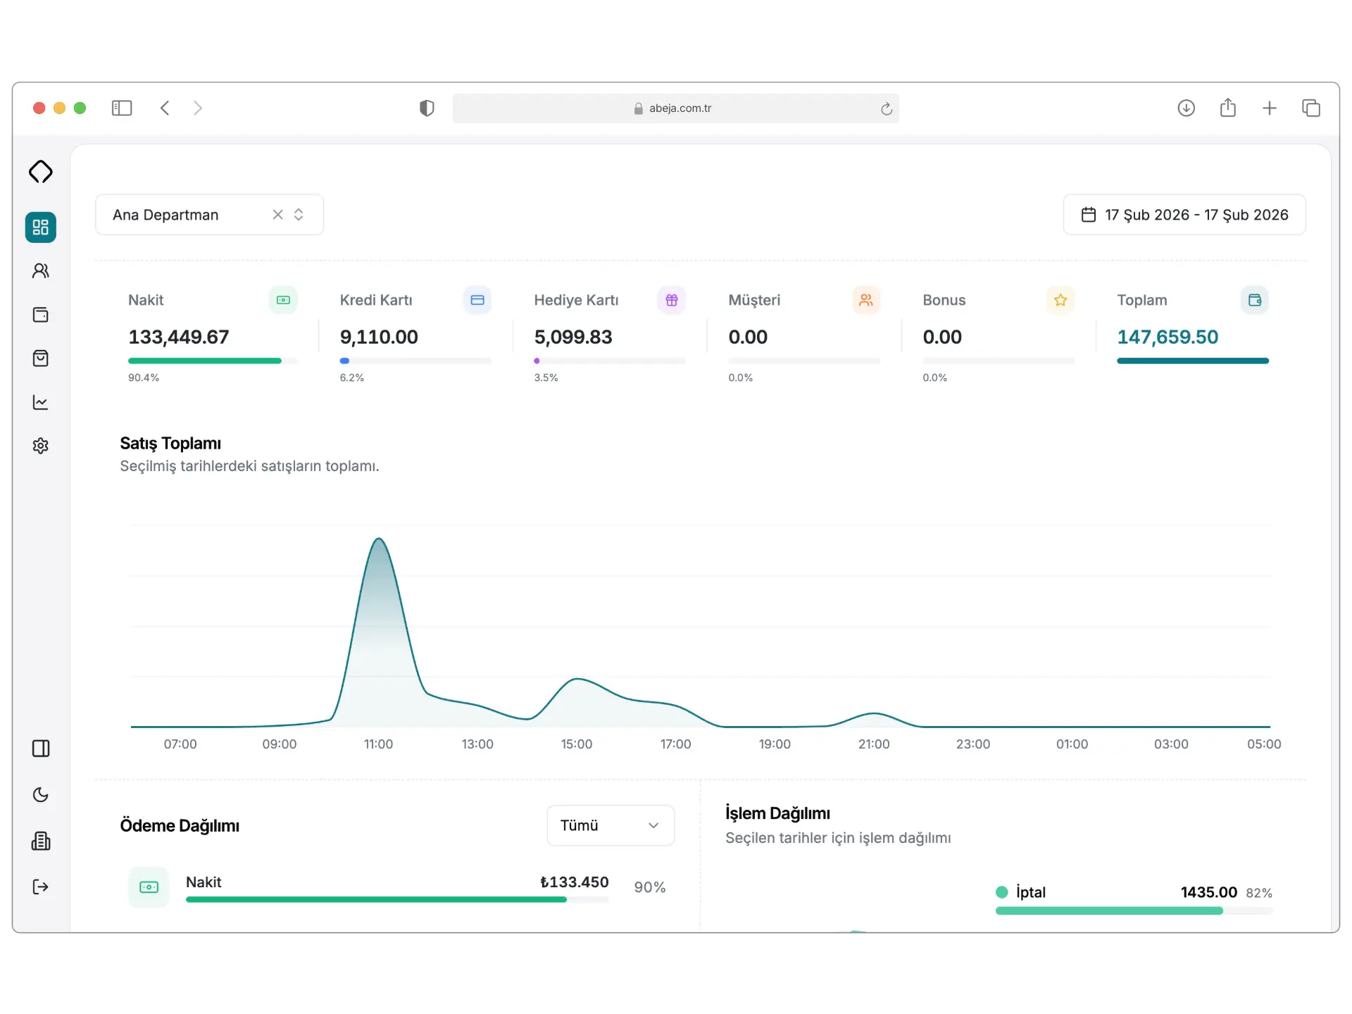
Task: Clear the Ana Departman selection with X
Action: 277,215
